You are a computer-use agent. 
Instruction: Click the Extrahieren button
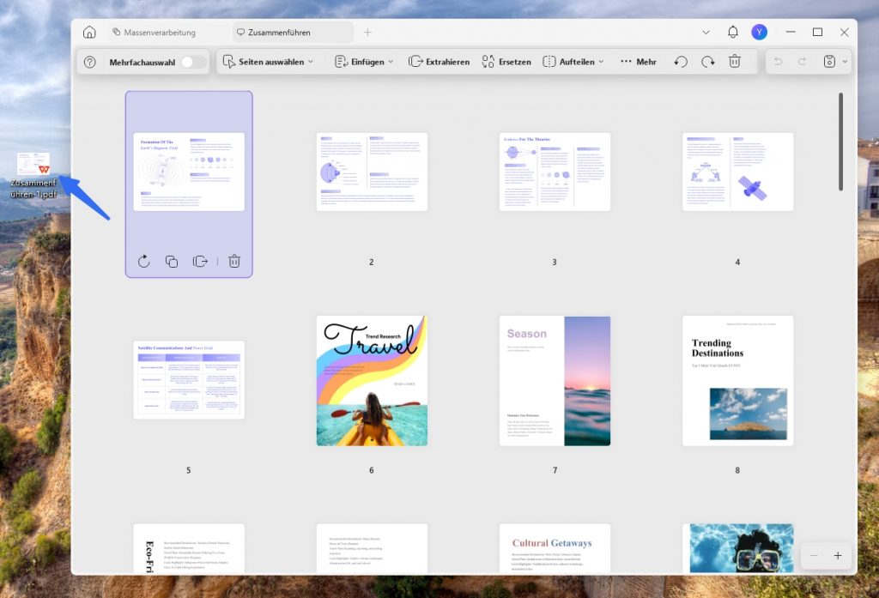(439, 62)
